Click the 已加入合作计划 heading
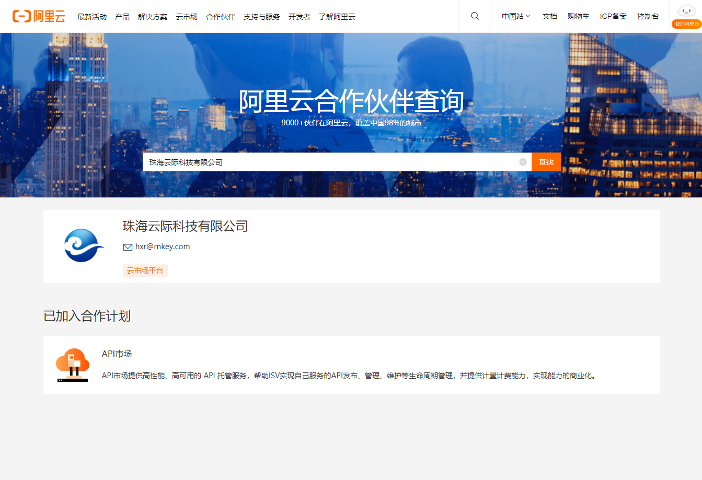This screenshot has height=480, width=702. tap(87, 316)
